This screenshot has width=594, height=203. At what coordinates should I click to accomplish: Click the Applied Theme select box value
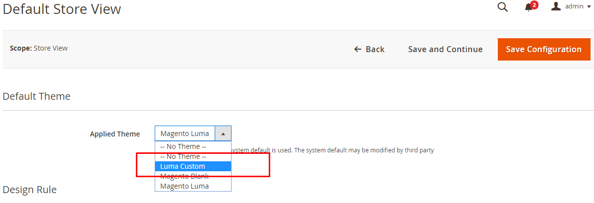click(x=185, y=134)
